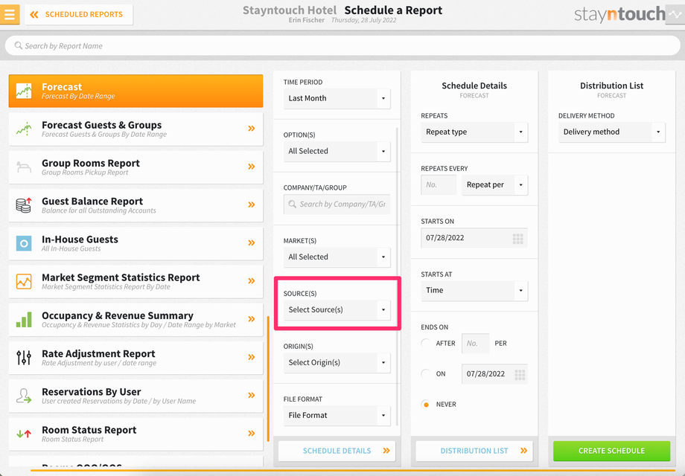Expand the Option(s) dropdown
The width and height of the screenshot is (685, 476).
pos(337,152)
